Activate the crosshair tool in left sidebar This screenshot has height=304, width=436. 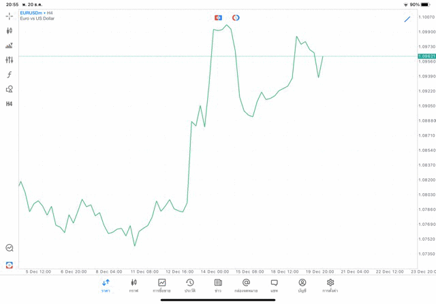pyautogui.click(x=10, y=16)
